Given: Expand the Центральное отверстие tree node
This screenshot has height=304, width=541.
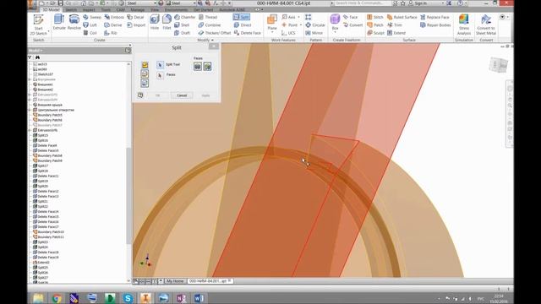Looking at the screenshot, I should 30,110.
